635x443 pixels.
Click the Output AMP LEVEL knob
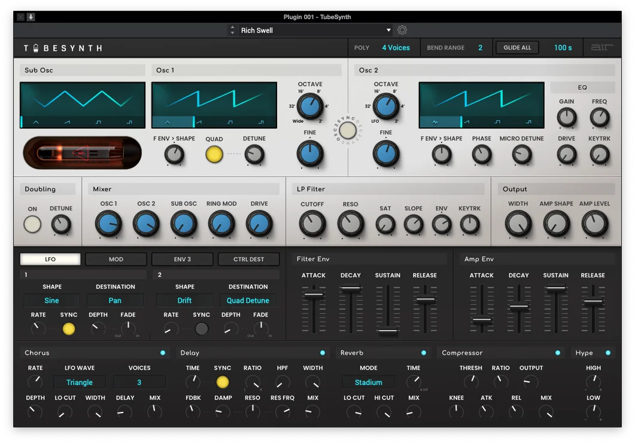(594, 224)
